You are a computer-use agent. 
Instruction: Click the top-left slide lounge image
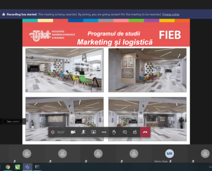(65, 70)
